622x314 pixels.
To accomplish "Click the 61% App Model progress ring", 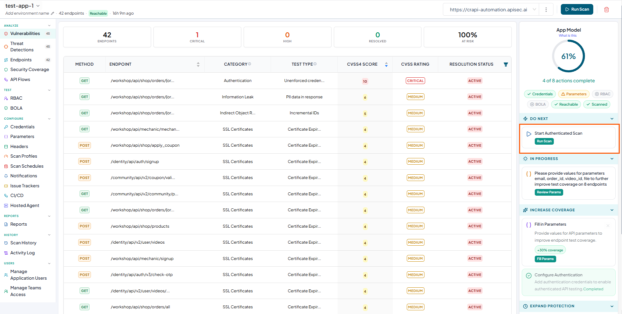I will (x=568, y=56).
